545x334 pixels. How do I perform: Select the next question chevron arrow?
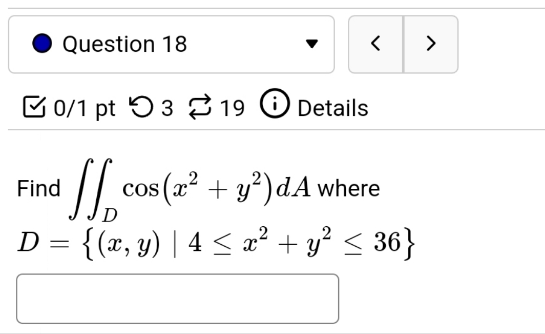[431, 44]
